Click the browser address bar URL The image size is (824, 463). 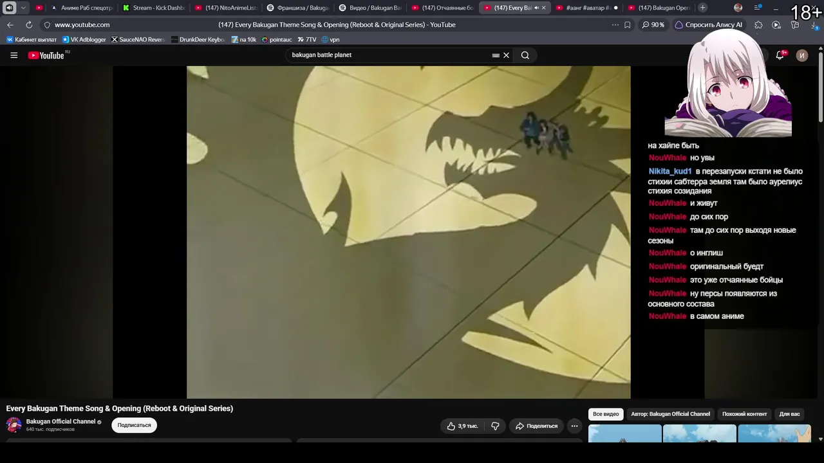tap(82, 25)
